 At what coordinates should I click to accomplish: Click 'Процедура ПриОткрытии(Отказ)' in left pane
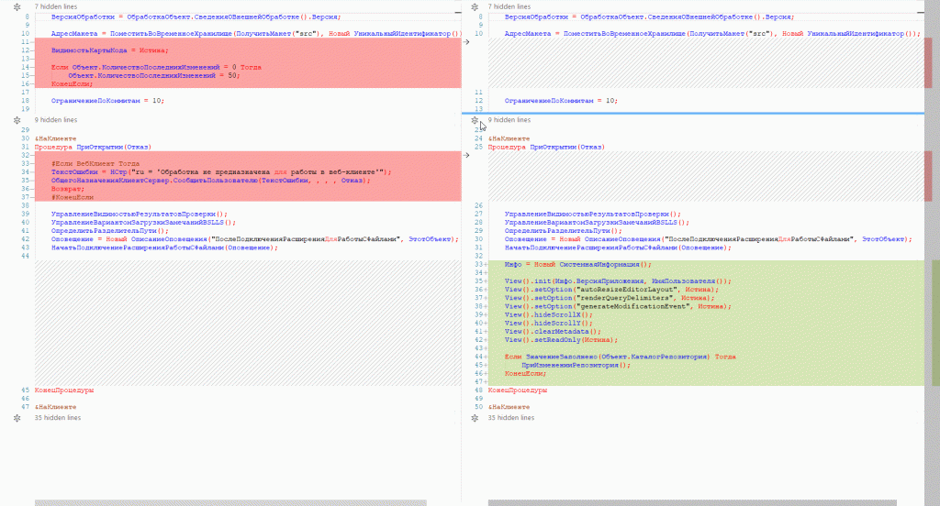93,147
